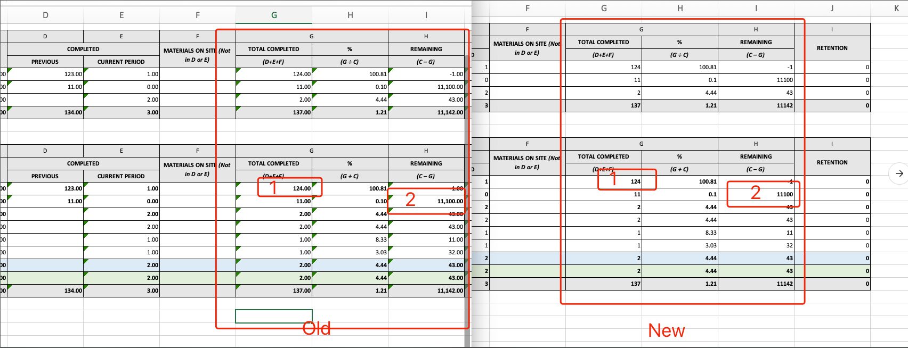Click 4.44 in green row of right spreadsheet

(x=680, y=271)
